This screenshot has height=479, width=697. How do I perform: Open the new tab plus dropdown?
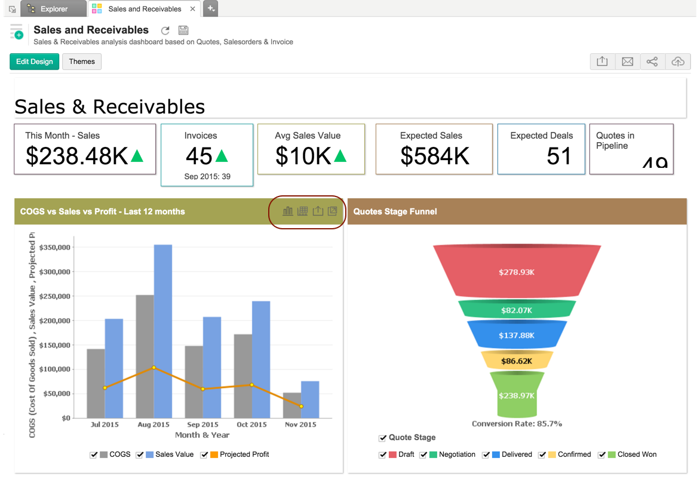pyautogui.click(x=210, y=8)
